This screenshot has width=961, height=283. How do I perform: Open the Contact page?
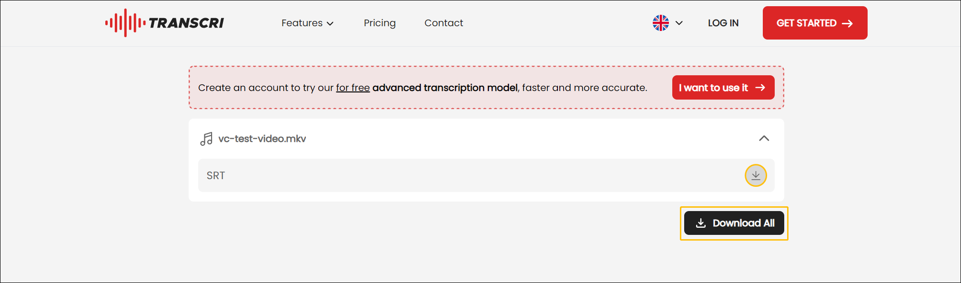point(444,22)
